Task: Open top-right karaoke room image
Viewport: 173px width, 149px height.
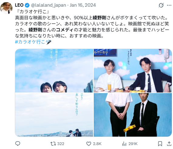Action: pyautogui.click(x=133, y=70)
